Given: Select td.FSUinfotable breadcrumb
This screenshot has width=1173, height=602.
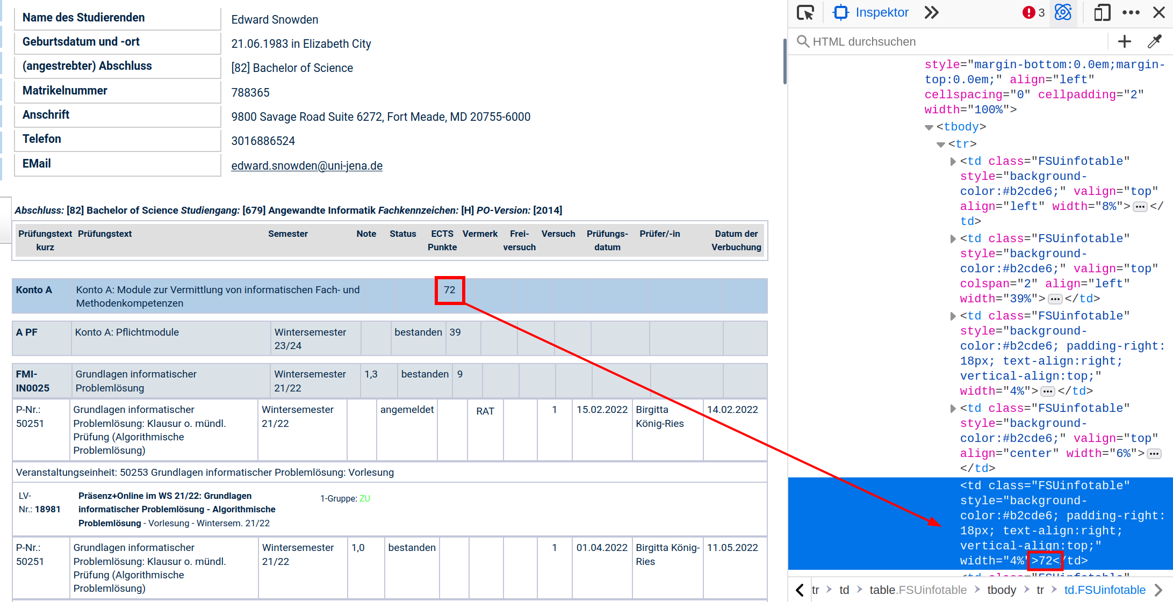Looking at the screenshot, I should tap(1105, 590).
